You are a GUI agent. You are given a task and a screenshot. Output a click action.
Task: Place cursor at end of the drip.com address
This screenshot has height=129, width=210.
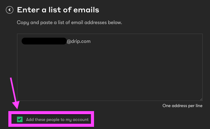91,41
